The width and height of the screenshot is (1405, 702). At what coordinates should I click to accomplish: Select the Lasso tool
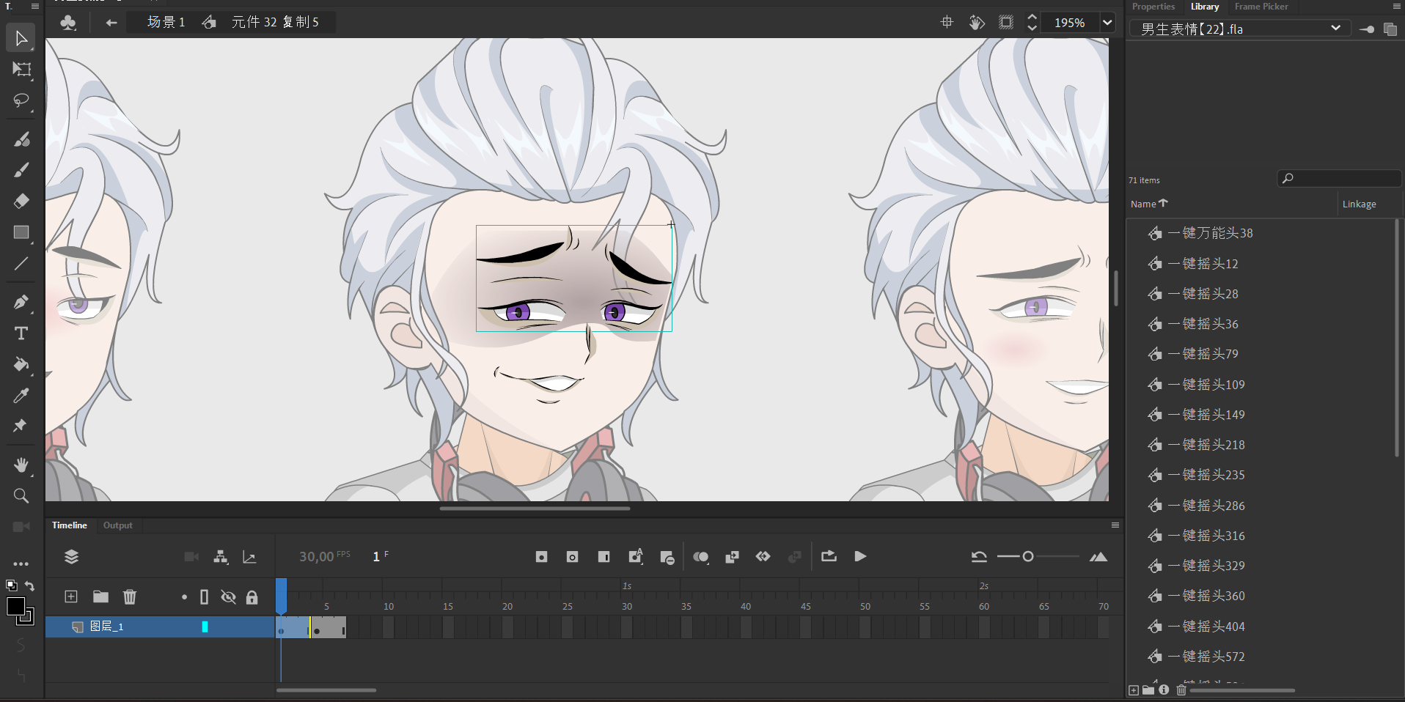(21, 100)
